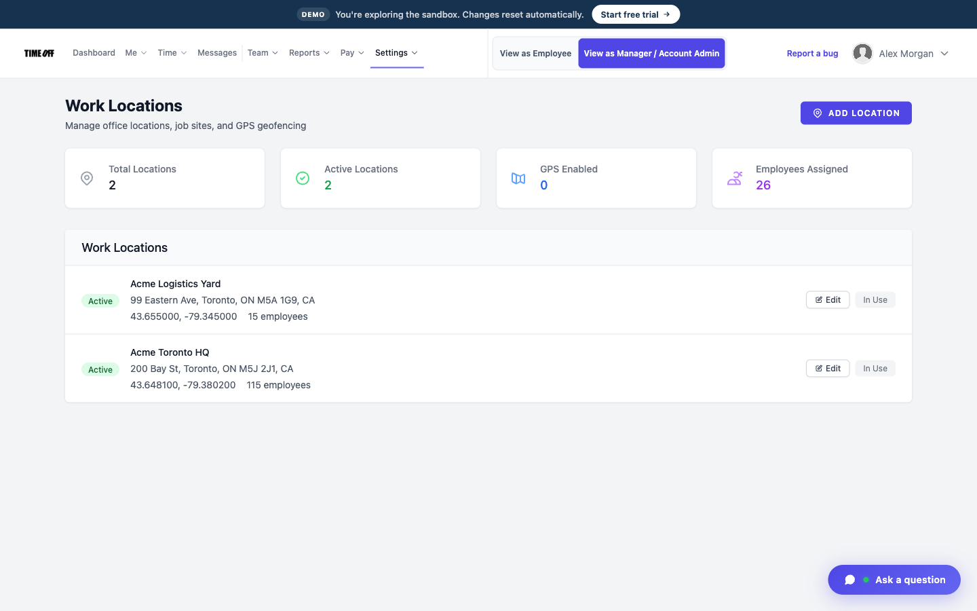Expand the Team menu

[x=263, y=53]
